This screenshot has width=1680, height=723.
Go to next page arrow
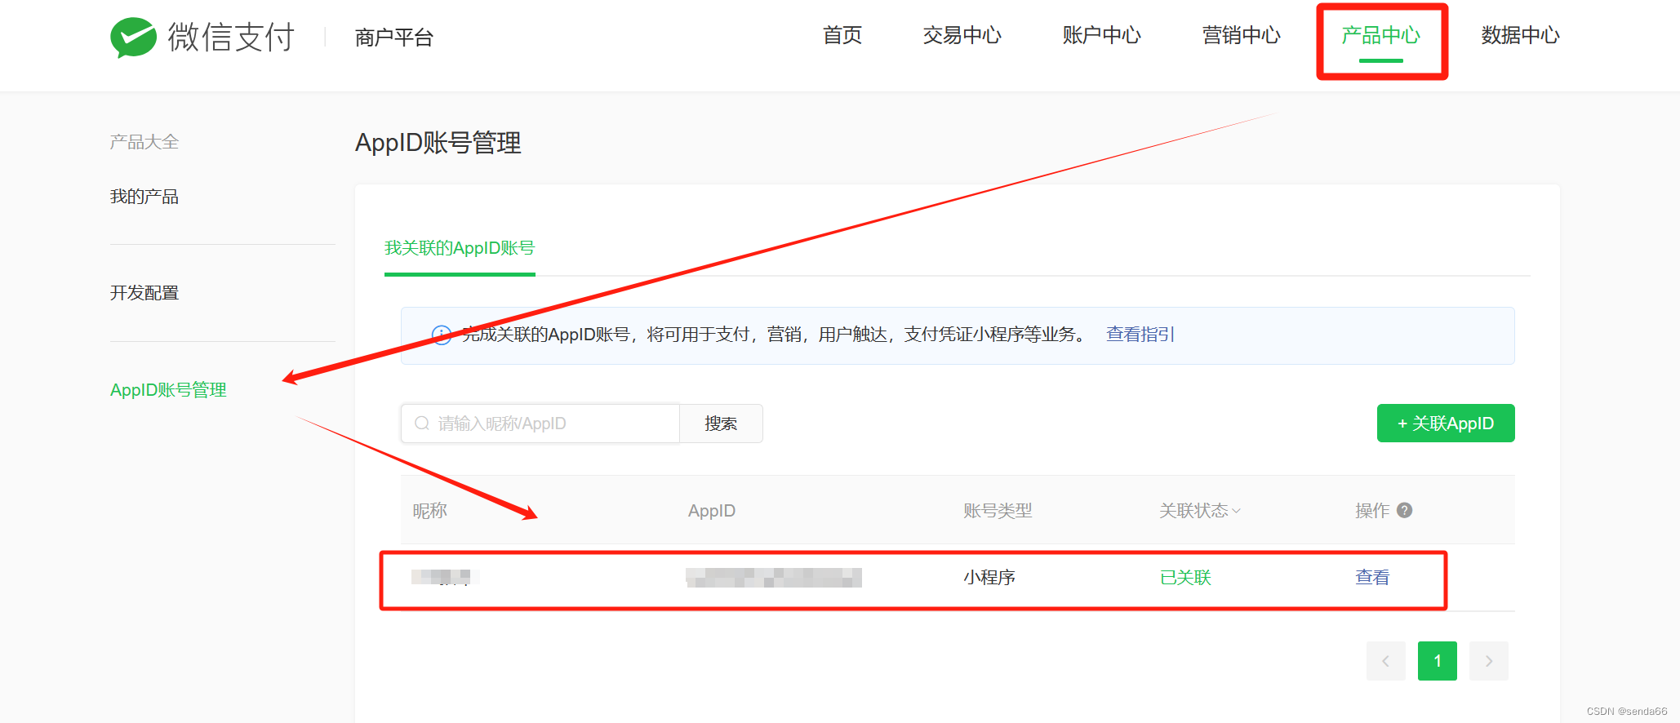[1488, 661]
